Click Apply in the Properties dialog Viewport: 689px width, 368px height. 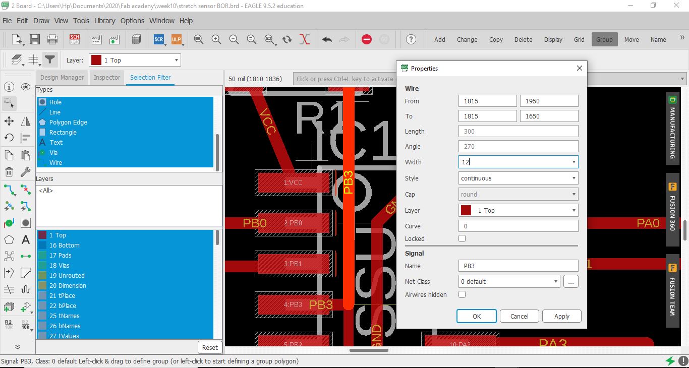click(x=562, y=316)
